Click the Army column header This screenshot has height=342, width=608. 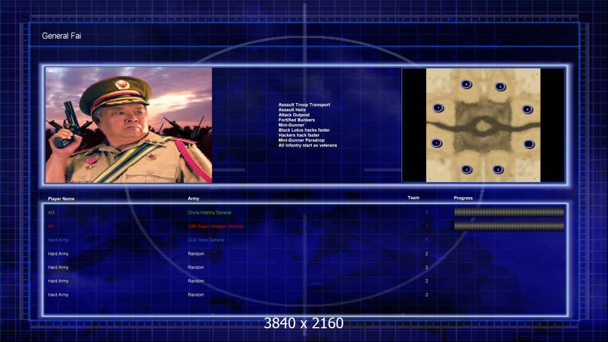193,198
